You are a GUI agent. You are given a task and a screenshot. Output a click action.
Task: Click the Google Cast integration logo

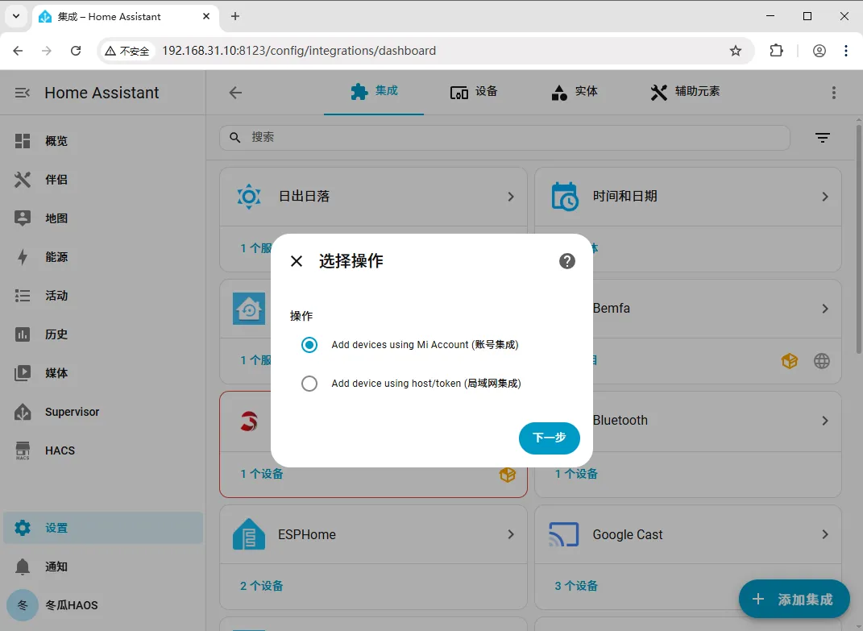563,534
